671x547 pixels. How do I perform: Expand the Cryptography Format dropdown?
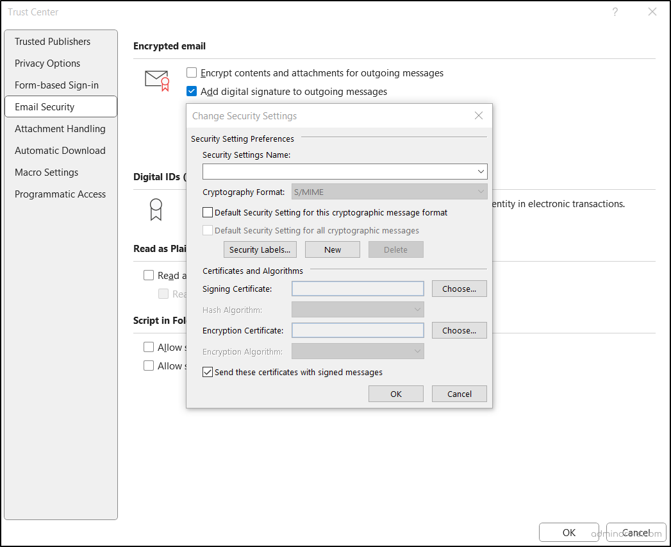tap(480, 191)
